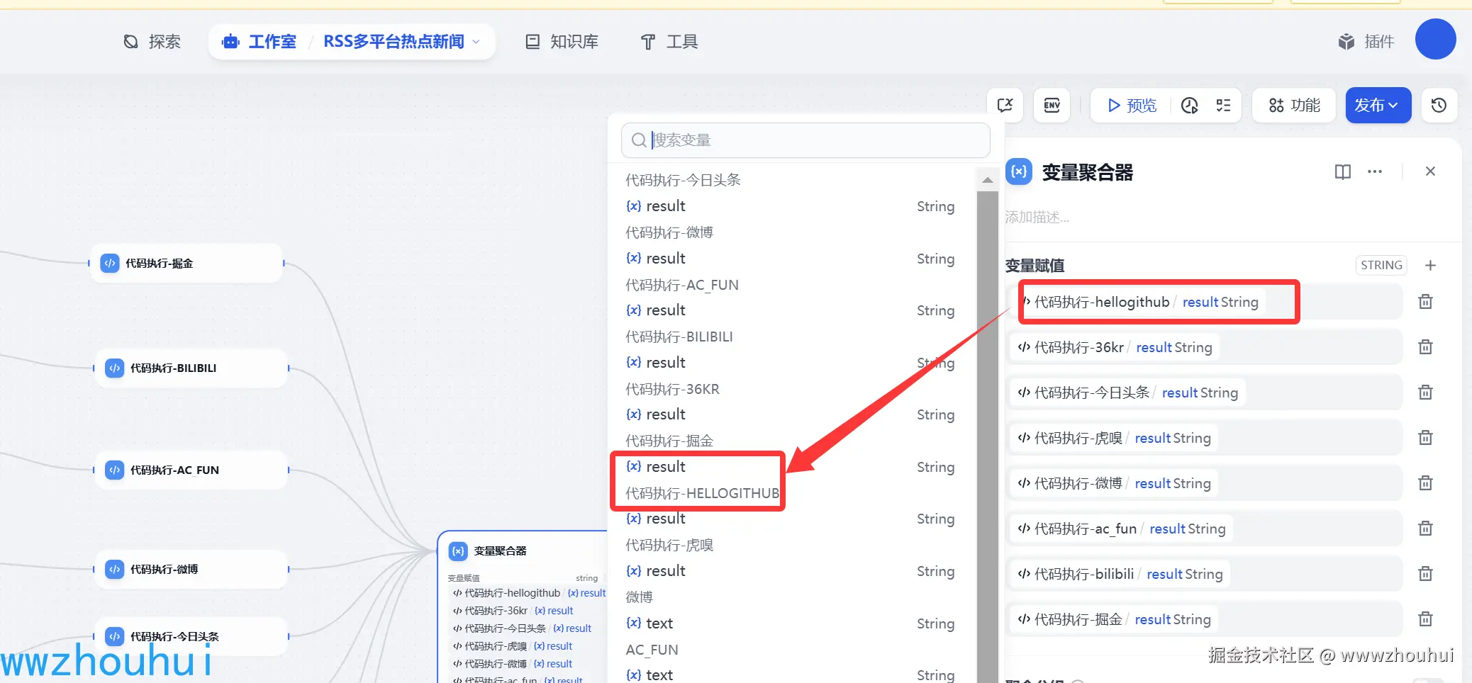Click scroll-up arrow of variable list
Screen dimensions: 1472x683
[987, 180]
